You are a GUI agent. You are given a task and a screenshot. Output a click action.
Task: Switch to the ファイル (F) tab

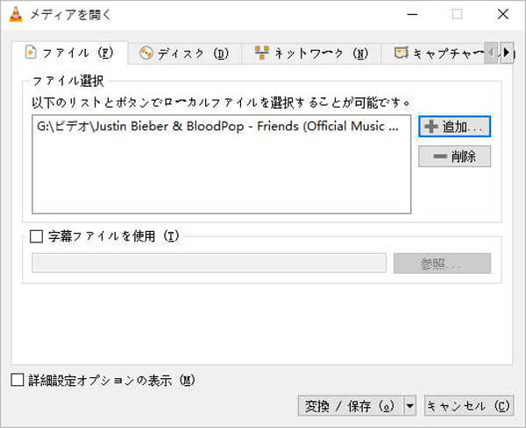click(69, 53)
